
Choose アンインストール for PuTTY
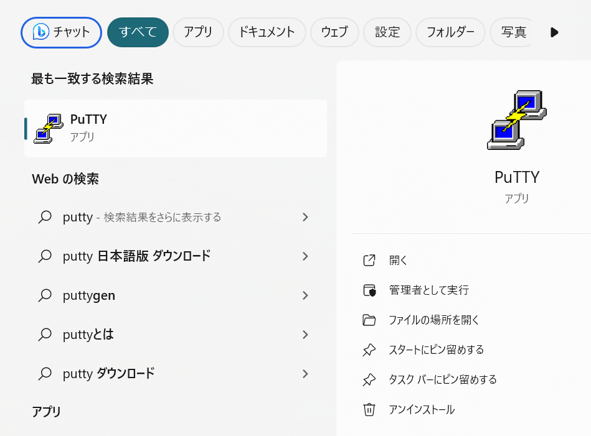(422, 410)
